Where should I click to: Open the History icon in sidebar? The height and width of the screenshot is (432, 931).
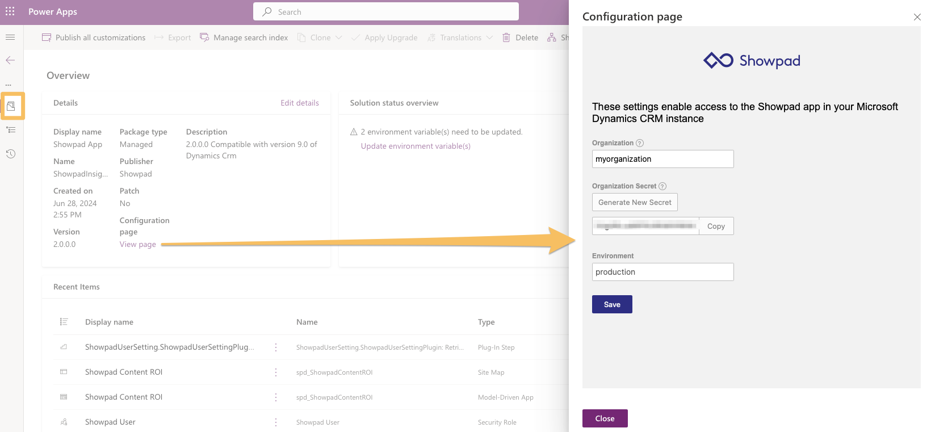11,154
